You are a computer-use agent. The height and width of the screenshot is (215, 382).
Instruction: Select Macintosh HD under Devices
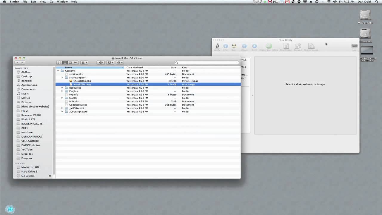tap(30, 167)
